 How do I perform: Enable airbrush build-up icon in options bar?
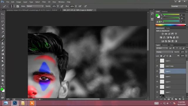pyautogui.click(x=80, y=6)
